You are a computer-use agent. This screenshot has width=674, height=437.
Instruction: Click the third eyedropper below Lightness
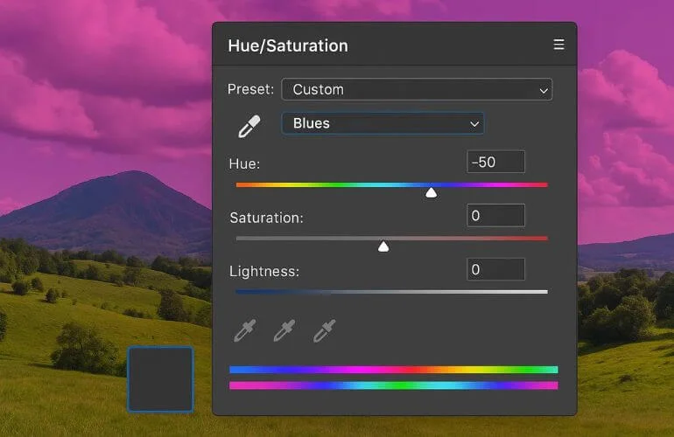(325, 330)
